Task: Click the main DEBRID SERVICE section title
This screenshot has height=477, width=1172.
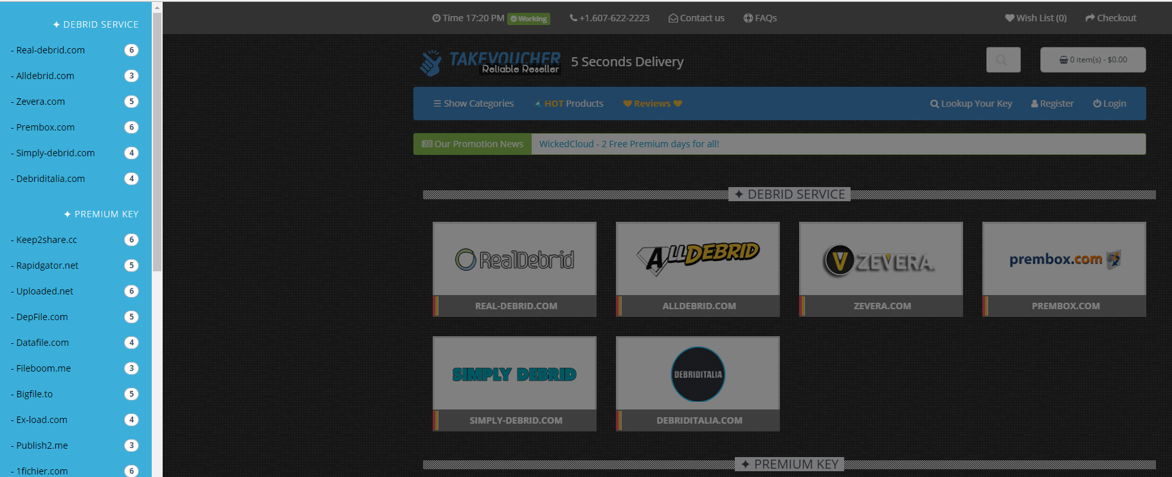Action: pyautogui.click(x=789, y=194)
